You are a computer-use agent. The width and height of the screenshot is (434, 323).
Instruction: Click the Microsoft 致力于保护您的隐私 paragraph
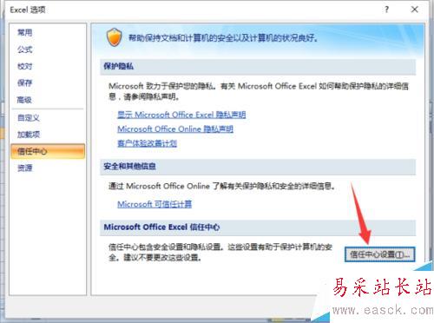point(259,91)
